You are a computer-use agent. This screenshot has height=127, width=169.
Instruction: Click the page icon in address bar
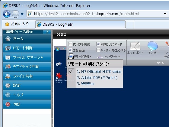click(30, 14)
